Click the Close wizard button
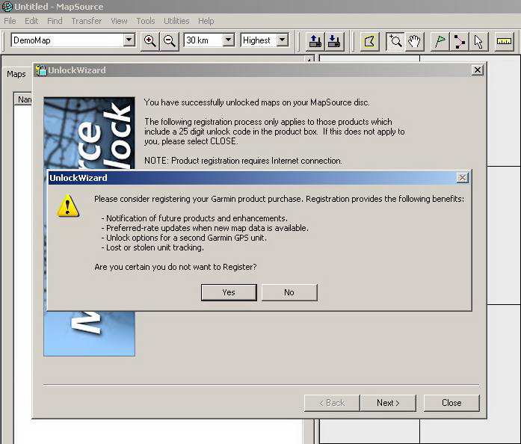Screen dimensions: 521x444 [451, 403]
